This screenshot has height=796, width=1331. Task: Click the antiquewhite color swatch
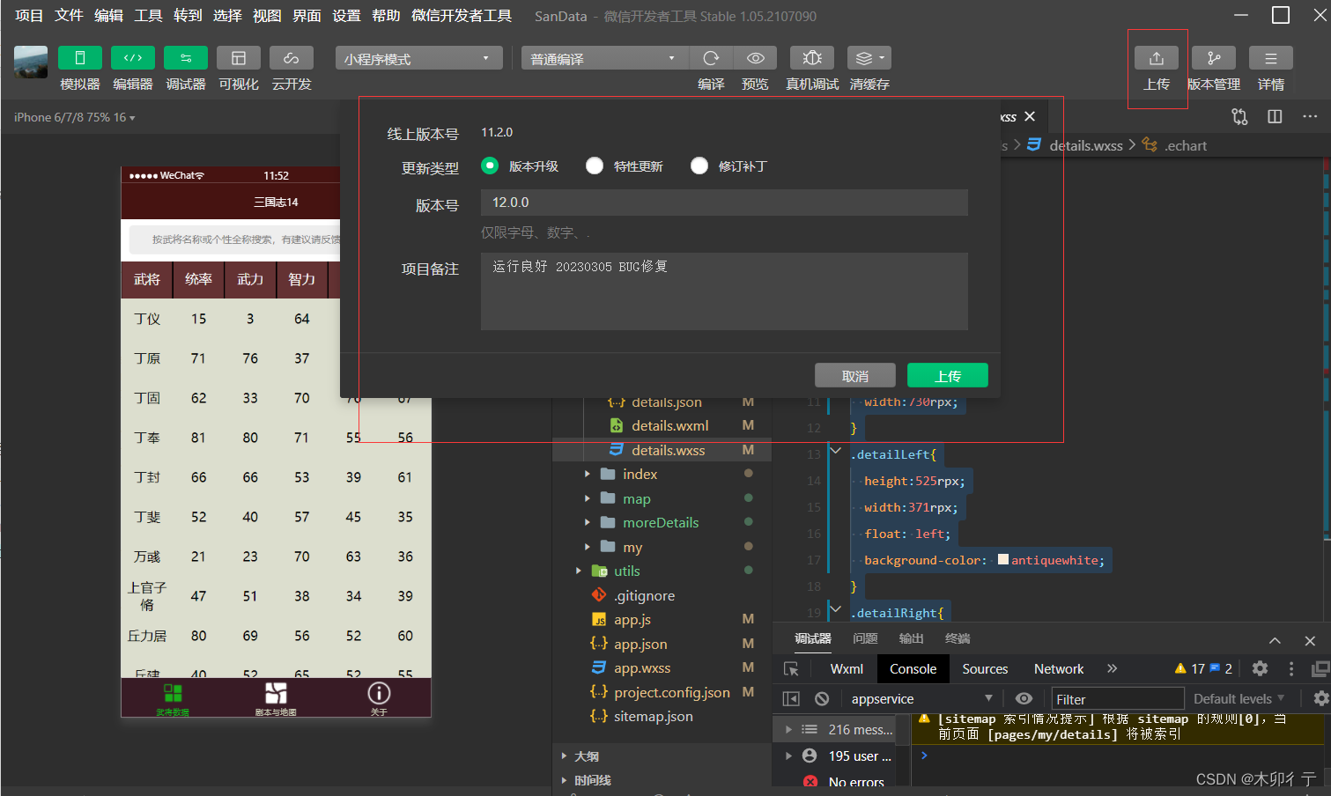point(1003,559)
